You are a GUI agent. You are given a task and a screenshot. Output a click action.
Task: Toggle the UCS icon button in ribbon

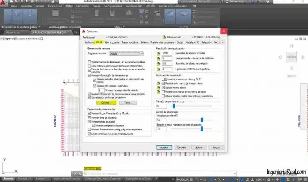(x=8, y=17)
